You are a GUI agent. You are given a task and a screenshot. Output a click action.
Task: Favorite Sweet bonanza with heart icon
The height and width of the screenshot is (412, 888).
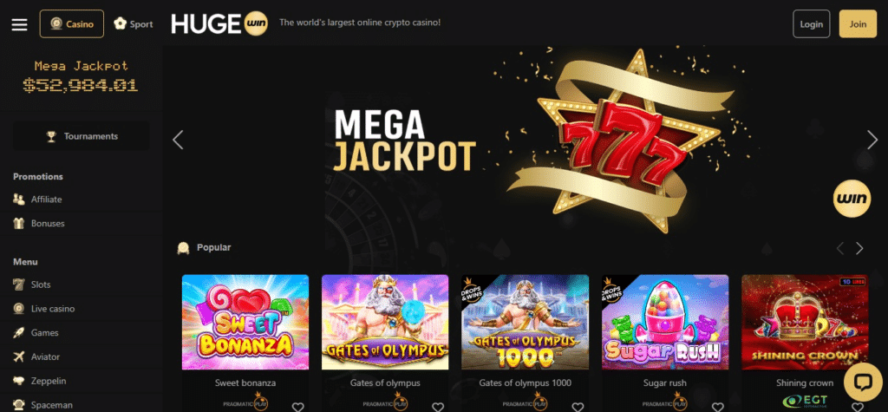[x=298, y=407]
